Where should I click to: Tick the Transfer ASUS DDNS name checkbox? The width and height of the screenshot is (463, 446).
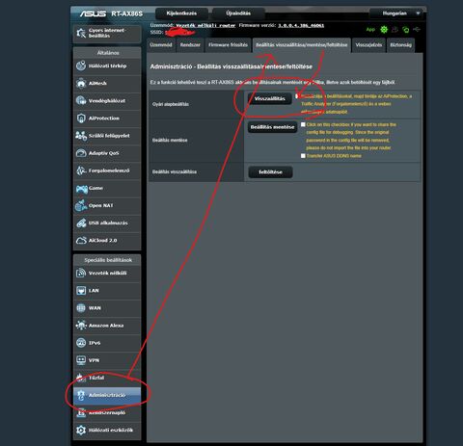pos(303,156)
